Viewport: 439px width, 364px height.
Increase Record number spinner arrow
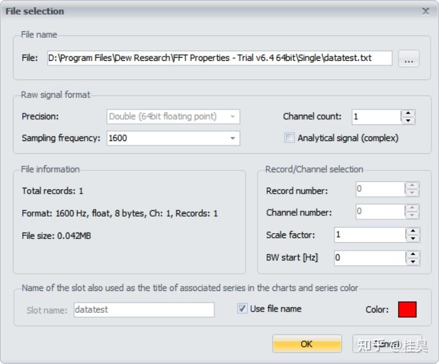412,185
